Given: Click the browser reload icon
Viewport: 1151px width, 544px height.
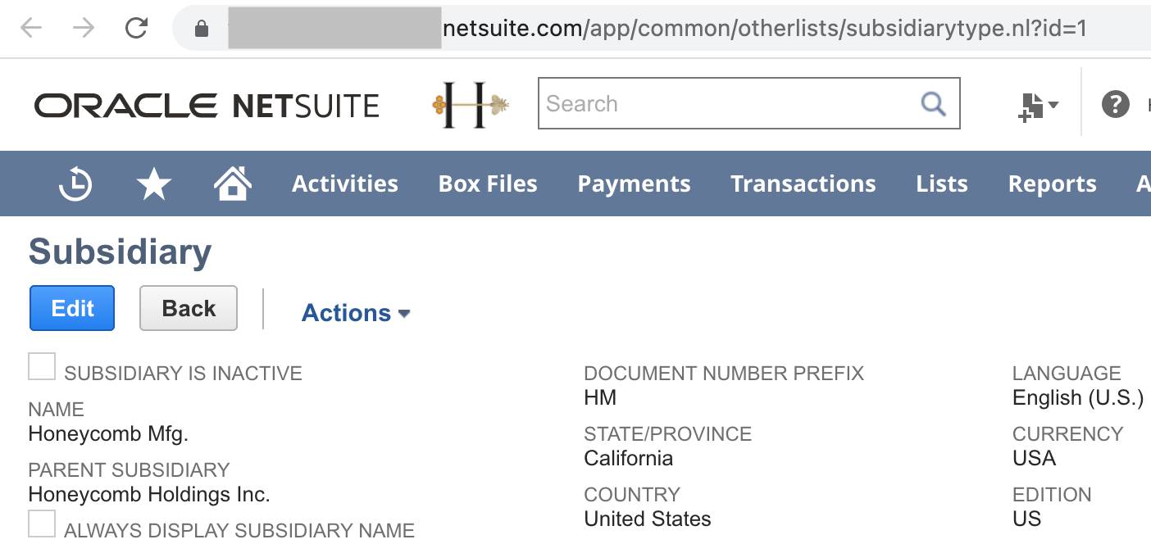Looking at the screenshot, I should [136, 29].
